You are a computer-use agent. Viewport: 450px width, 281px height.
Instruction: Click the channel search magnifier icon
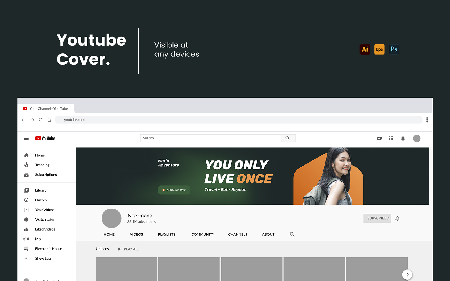coord(292,234)
